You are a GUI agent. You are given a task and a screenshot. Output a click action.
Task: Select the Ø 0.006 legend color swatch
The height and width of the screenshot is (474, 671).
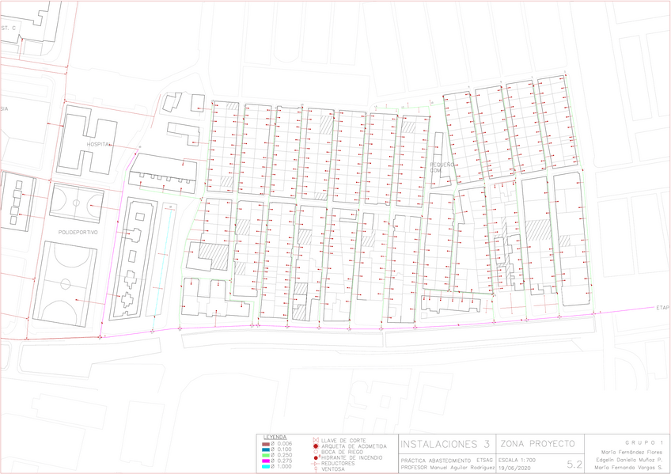click(267, 443)
